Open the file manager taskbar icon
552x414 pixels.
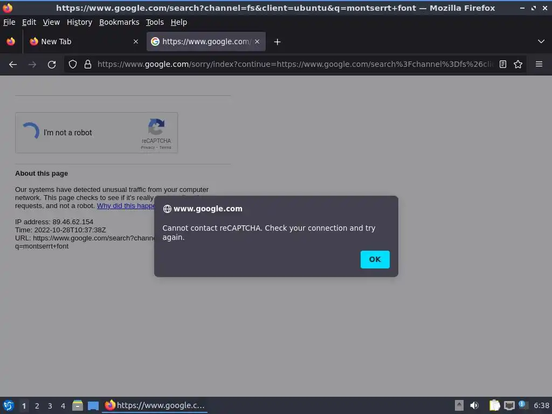pos(78,405)
